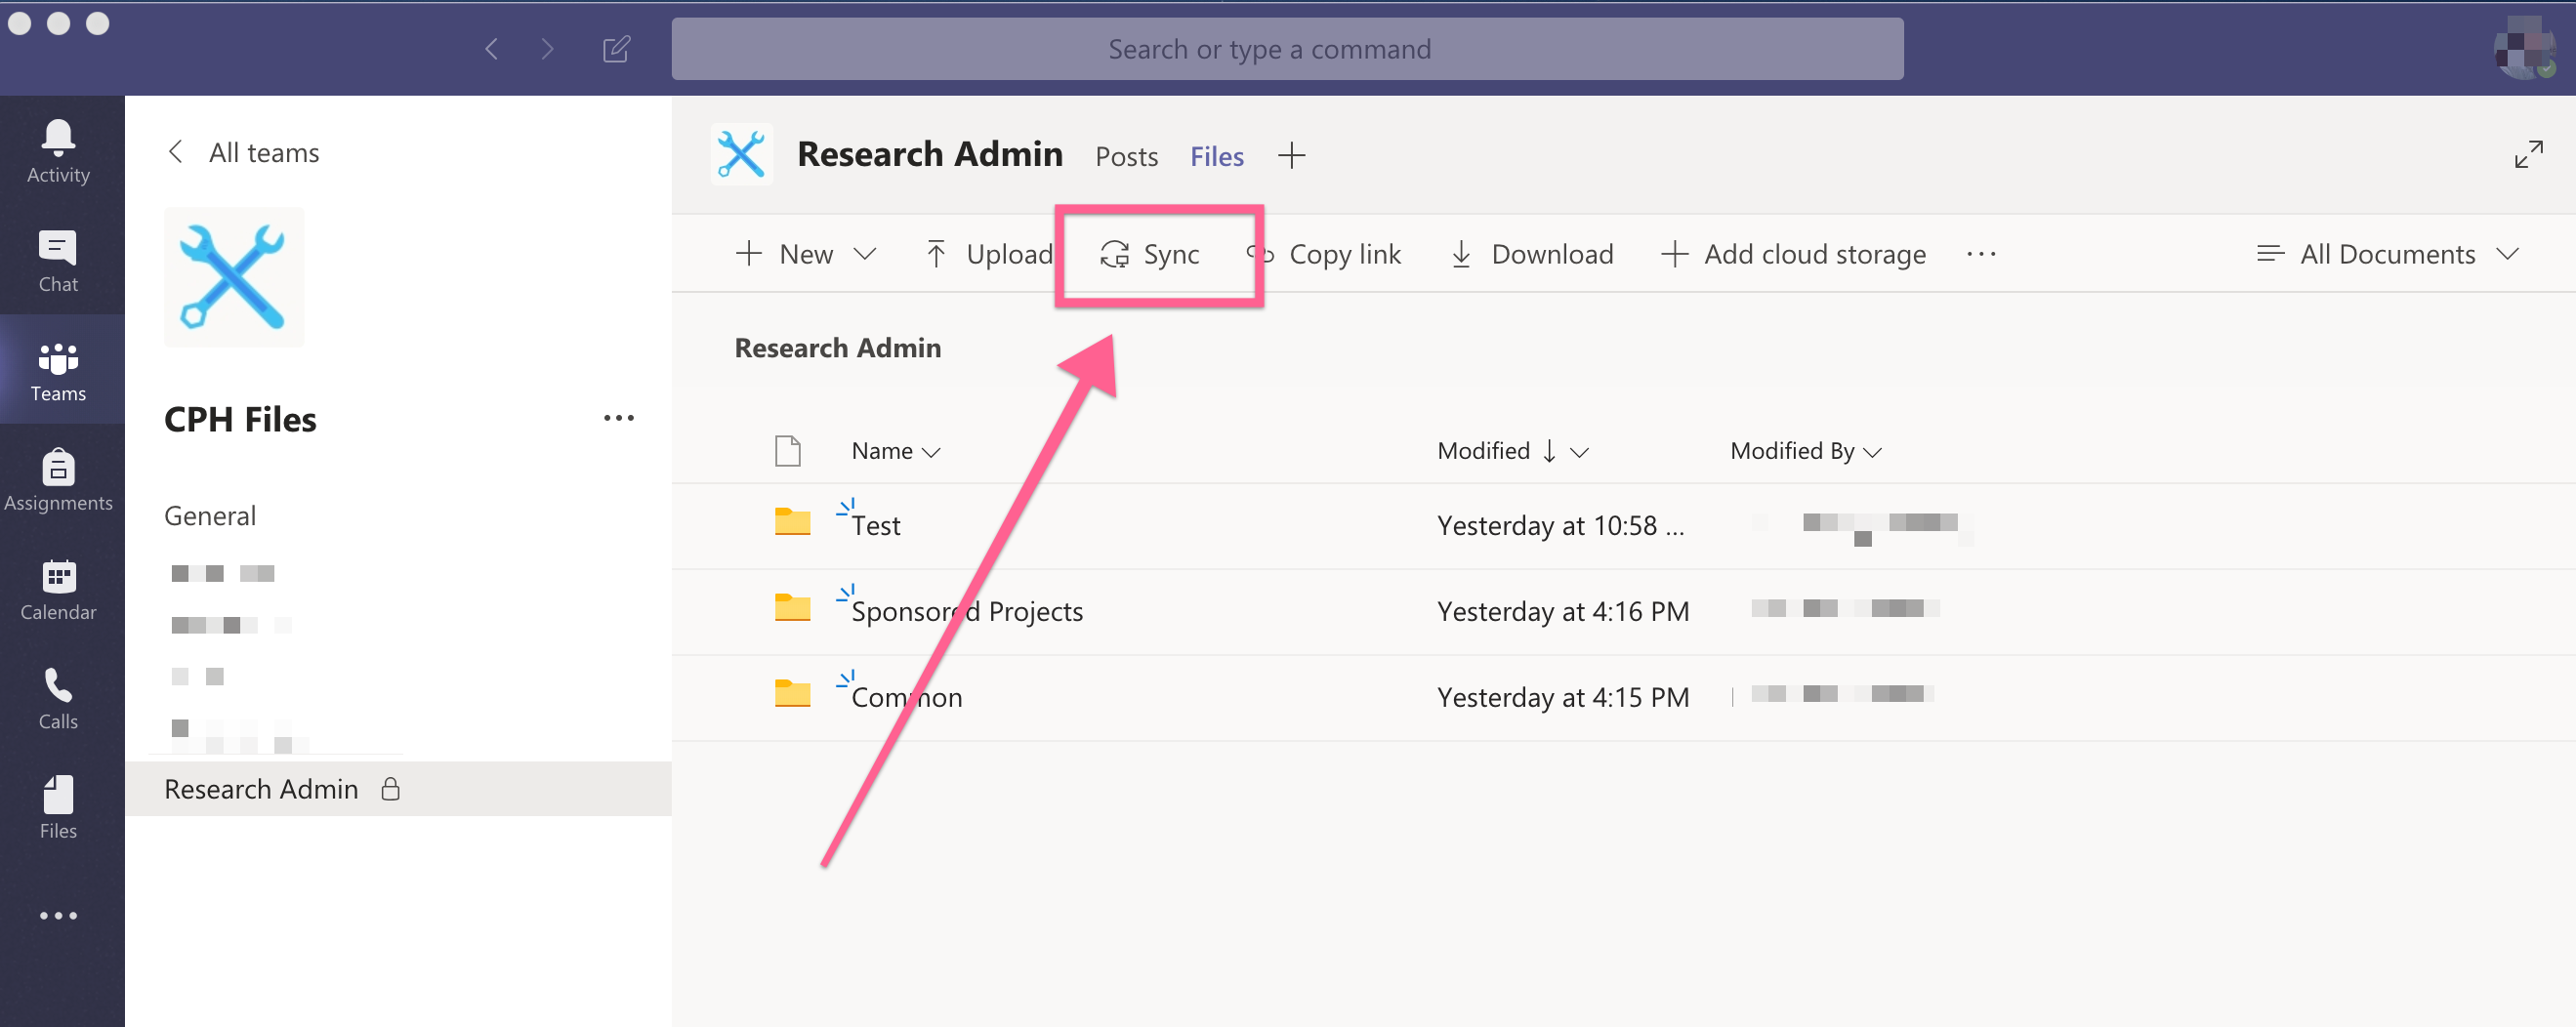Open the Sponsored Projects folder
Viewport: 2576px width, 1027px height.
(966, 611)
